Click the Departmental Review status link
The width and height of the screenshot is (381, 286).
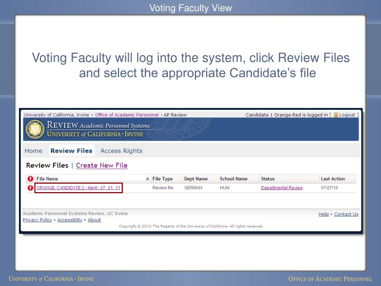[282, 188]
